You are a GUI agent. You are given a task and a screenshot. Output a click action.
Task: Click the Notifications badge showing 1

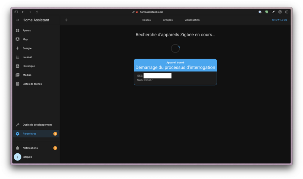55,148
